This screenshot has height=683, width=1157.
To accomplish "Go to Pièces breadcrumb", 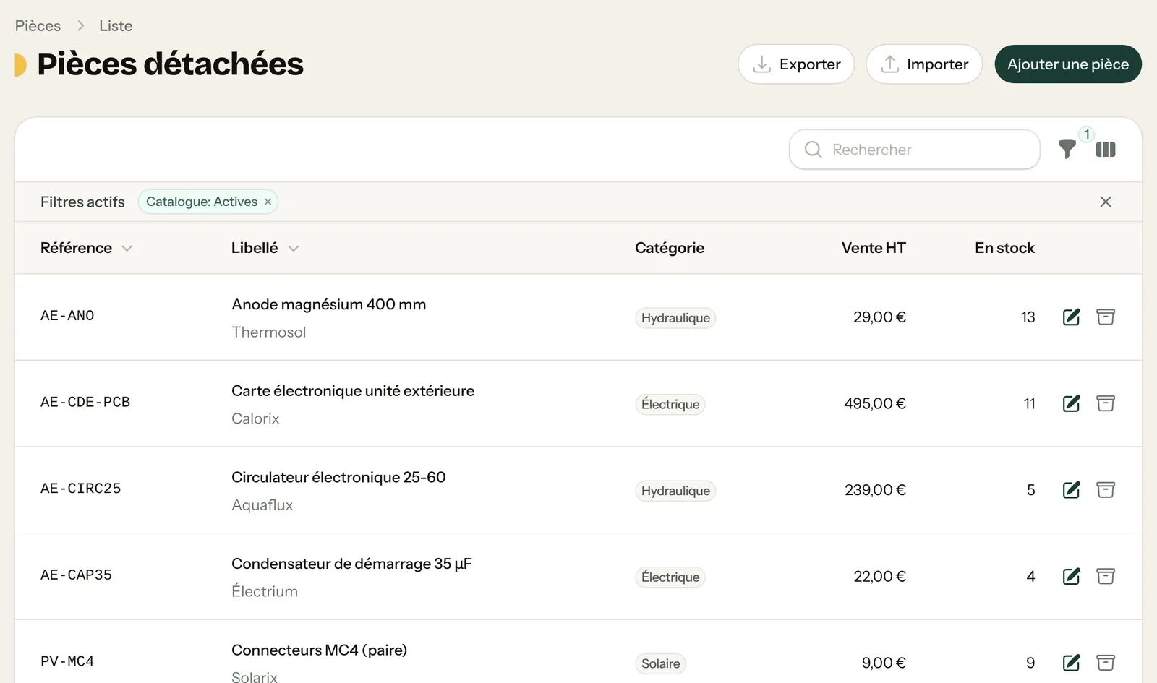I will [38, 26].
